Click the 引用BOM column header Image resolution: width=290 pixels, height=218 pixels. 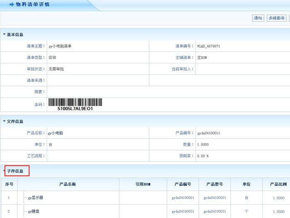pos(143,184)
